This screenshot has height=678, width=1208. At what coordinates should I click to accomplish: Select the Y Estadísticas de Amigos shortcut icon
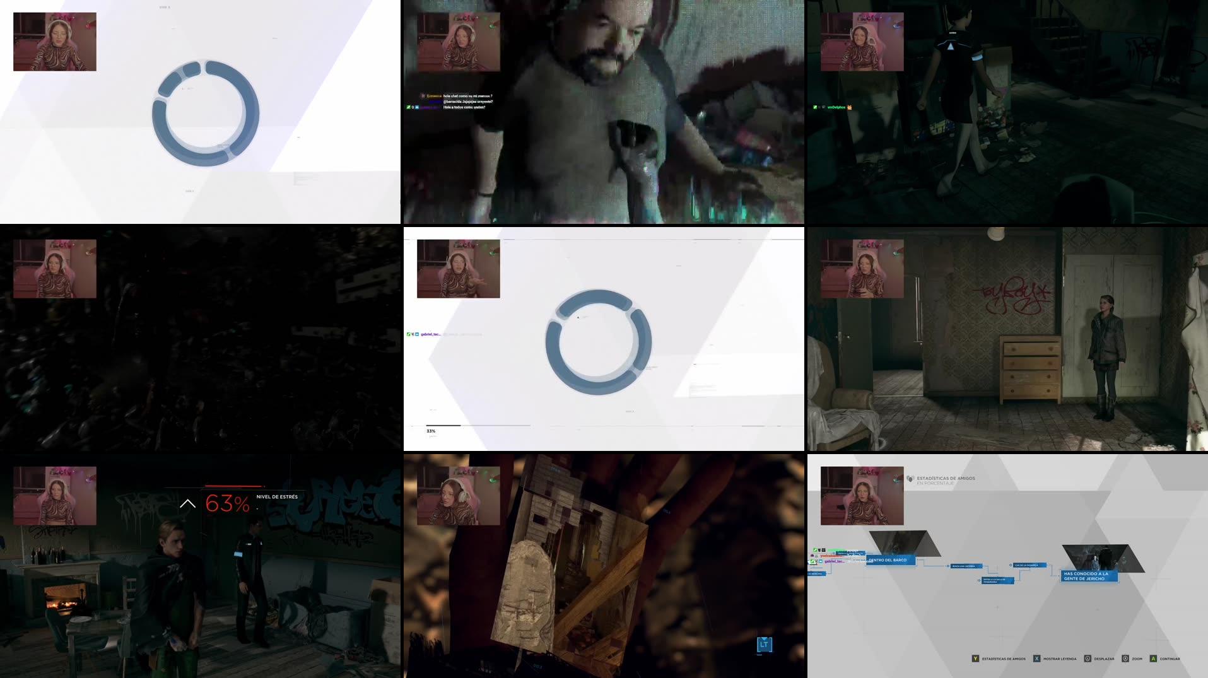(x=975, y=657)
